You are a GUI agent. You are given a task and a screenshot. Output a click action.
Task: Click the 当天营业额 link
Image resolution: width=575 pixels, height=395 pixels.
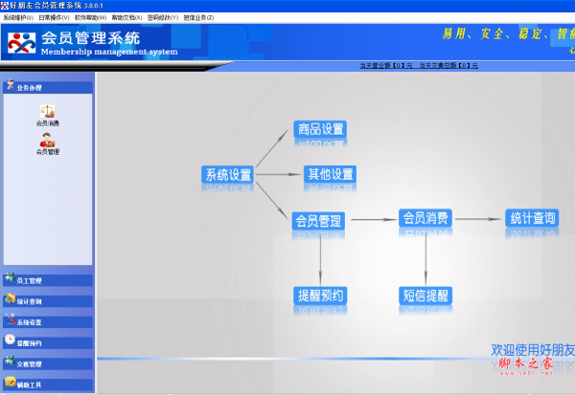[386, 66]
